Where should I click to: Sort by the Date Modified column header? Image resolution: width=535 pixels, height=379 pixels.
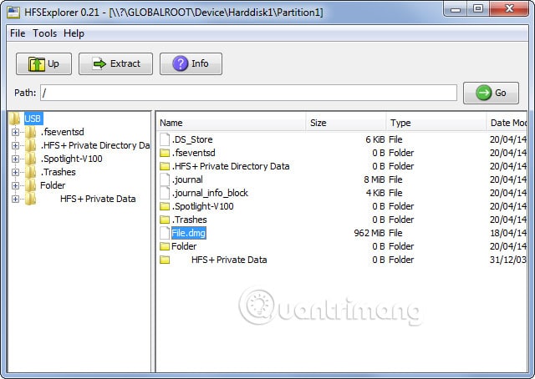click(507, 123)
